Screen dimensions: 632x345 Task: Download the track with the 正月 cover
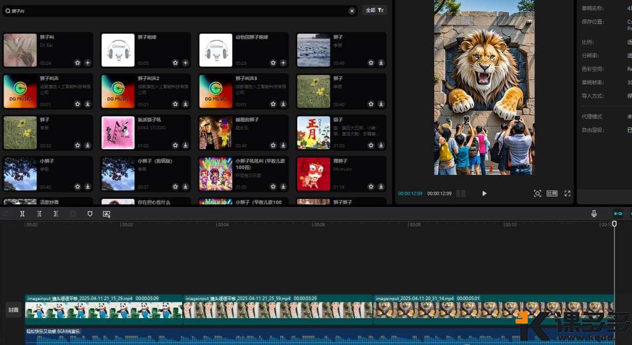(x=382, y=146)
